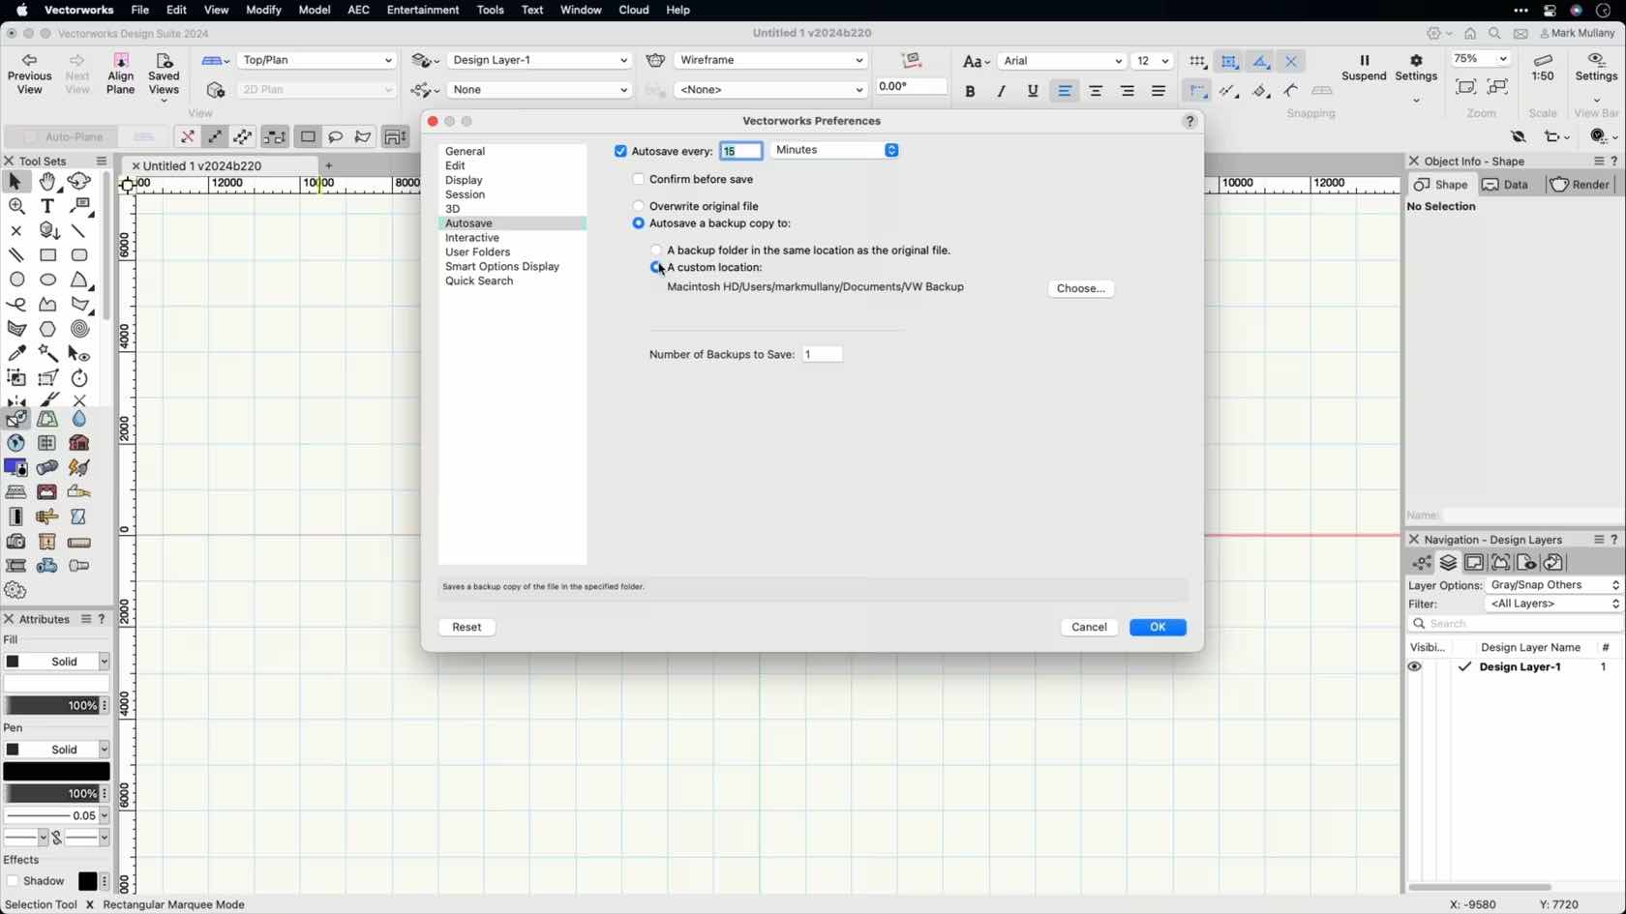Click the Apple menu logo
1626x914 pixels.
[21, 10]
